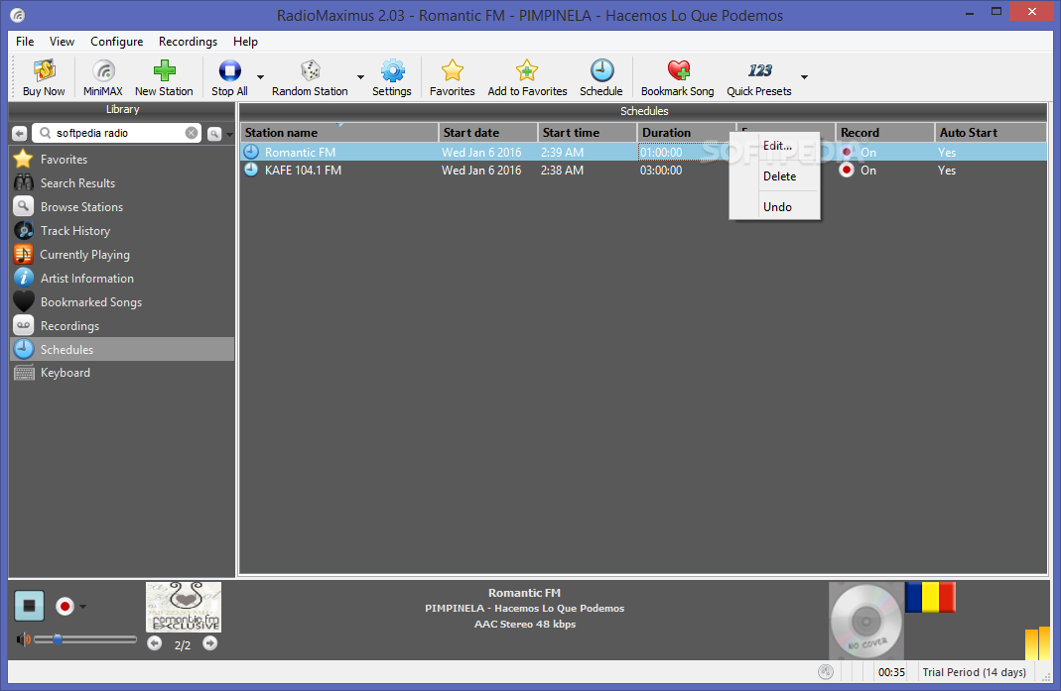The height and width of the screenshot is (691, 1061).
Task: Click the Romantic FM station logo thumbnail
Action: click(x=184, y=607)
